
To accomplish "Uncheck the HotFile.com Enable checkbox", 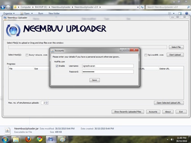I will click(57, 66).
